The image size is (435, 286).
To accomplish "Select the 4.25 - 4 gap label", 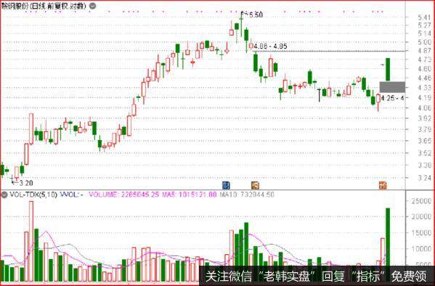I will [x=392, y=98].
